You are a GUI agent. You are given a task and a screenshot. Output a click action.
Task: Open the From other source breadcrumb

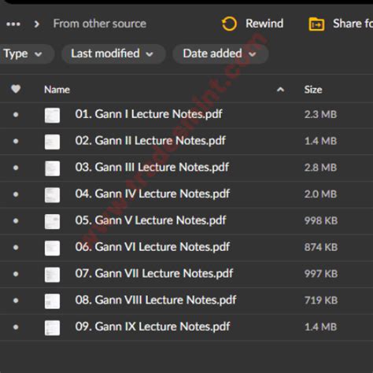coord(100,24)
